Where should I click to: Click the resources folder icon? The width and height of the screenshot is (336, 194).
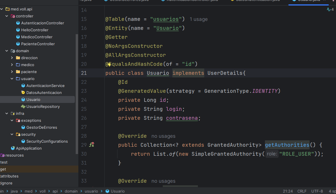[x=3, y=155]
